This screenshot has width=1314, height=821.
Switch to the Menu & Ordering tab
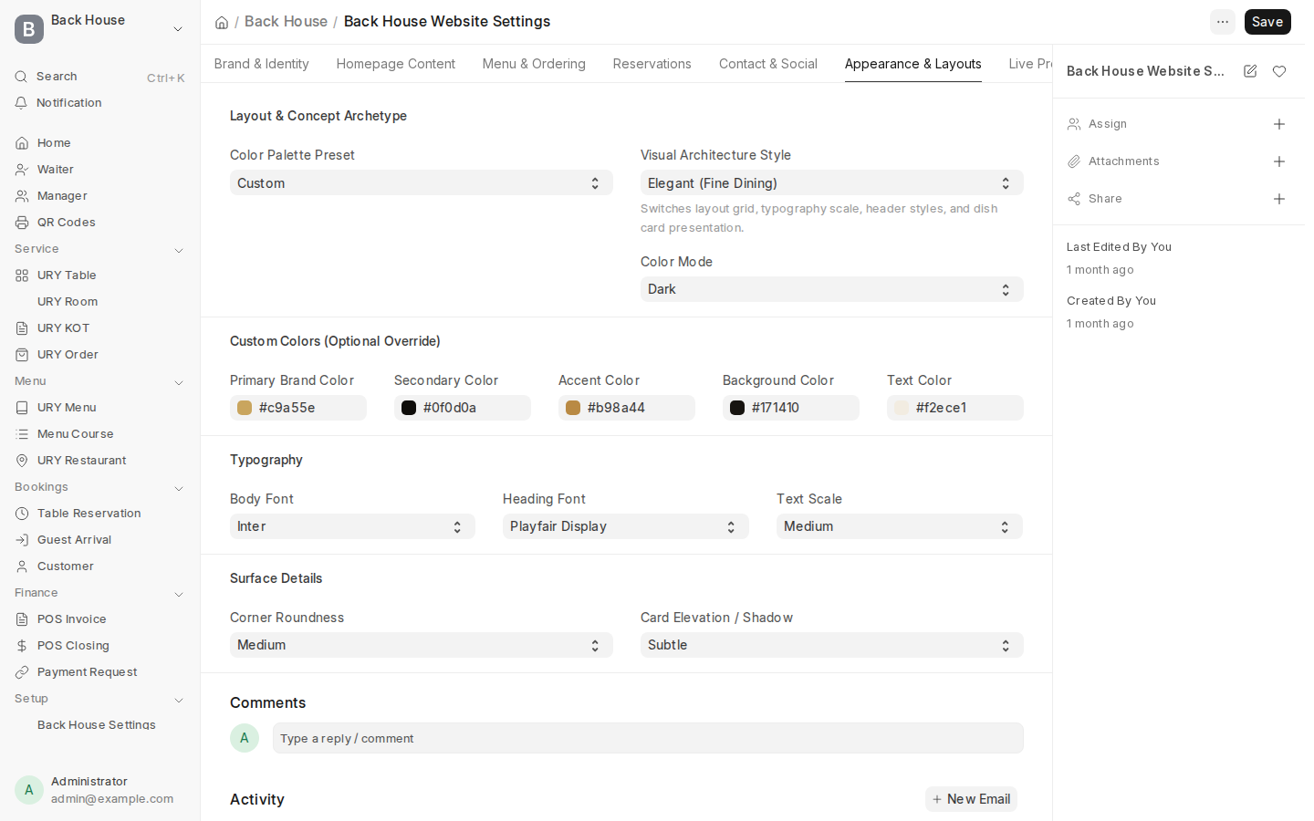click(534, 64)
